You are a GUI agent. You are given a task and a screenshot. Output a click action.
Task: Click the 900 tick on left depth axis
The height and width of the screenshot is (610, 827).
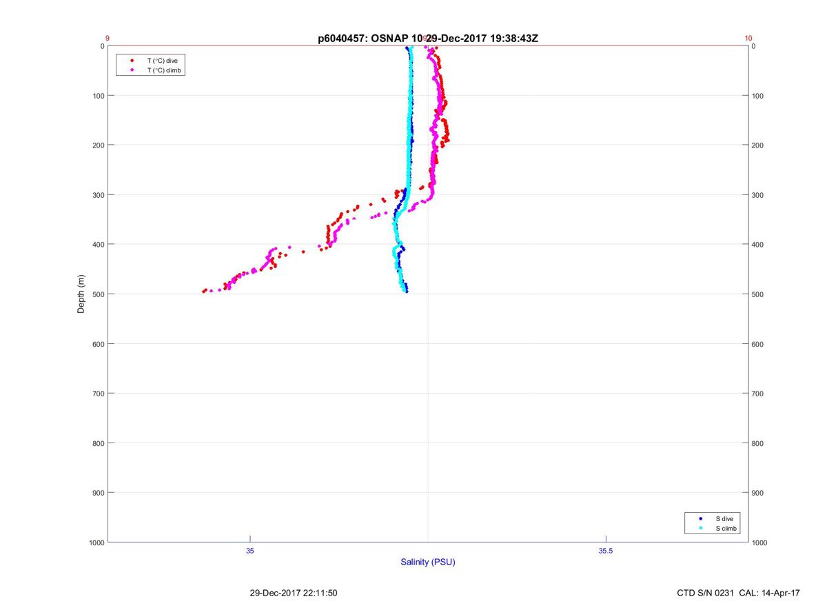coord(98,493)
